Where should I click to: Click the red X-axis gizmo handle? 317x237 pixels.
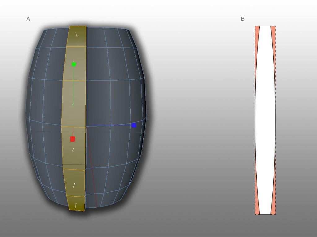click(72, 139)
